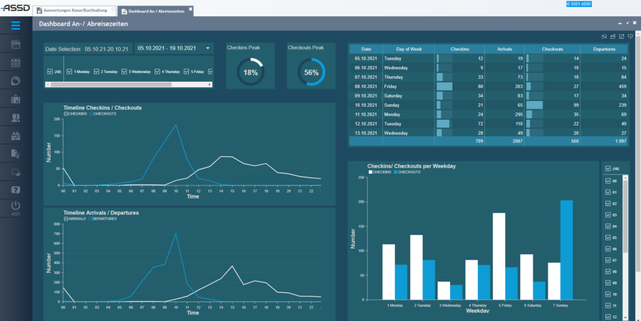Click the export folder icon
This screenshot has width=641, height=321.
(613, 36)
